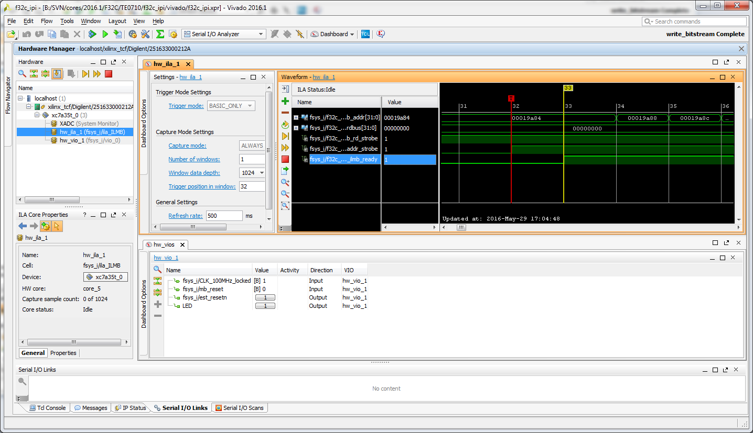This screenshot has width=753, height=433.
Task: Zoom in on the waveform view
Action: [x=285, y=182]
